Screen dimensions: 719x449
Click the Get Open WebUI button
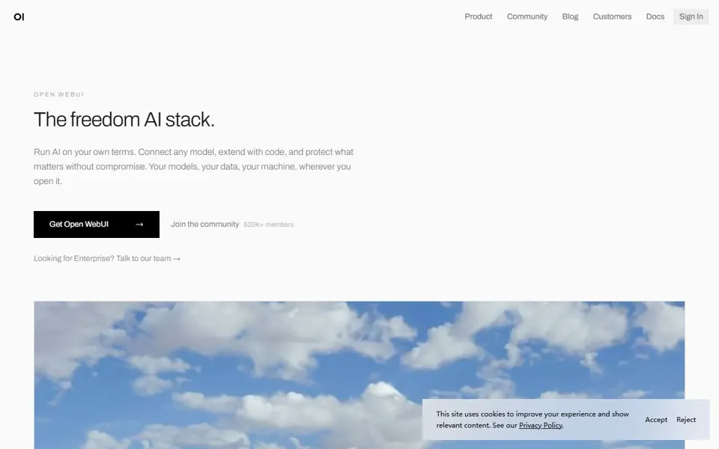[x=97, y=224]
